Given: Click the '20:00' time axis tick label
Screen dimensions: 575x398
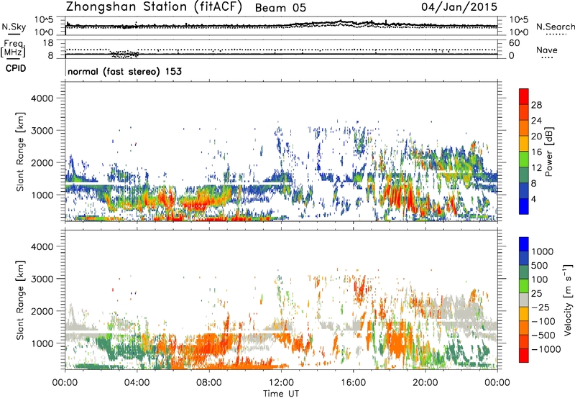Looking at the screenshot, I should tap(425, 383).
